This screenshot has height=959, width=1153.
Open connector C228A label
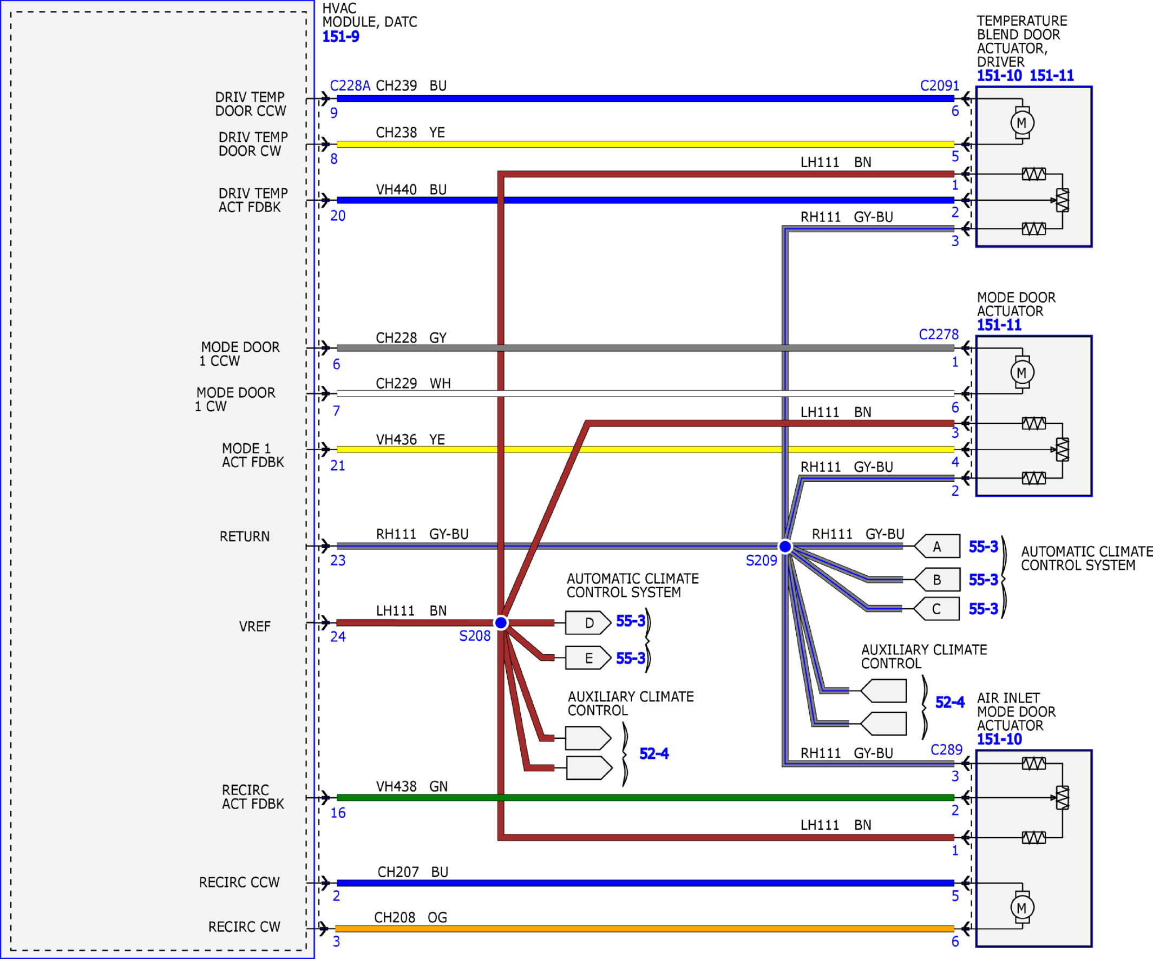pos(350,86)
